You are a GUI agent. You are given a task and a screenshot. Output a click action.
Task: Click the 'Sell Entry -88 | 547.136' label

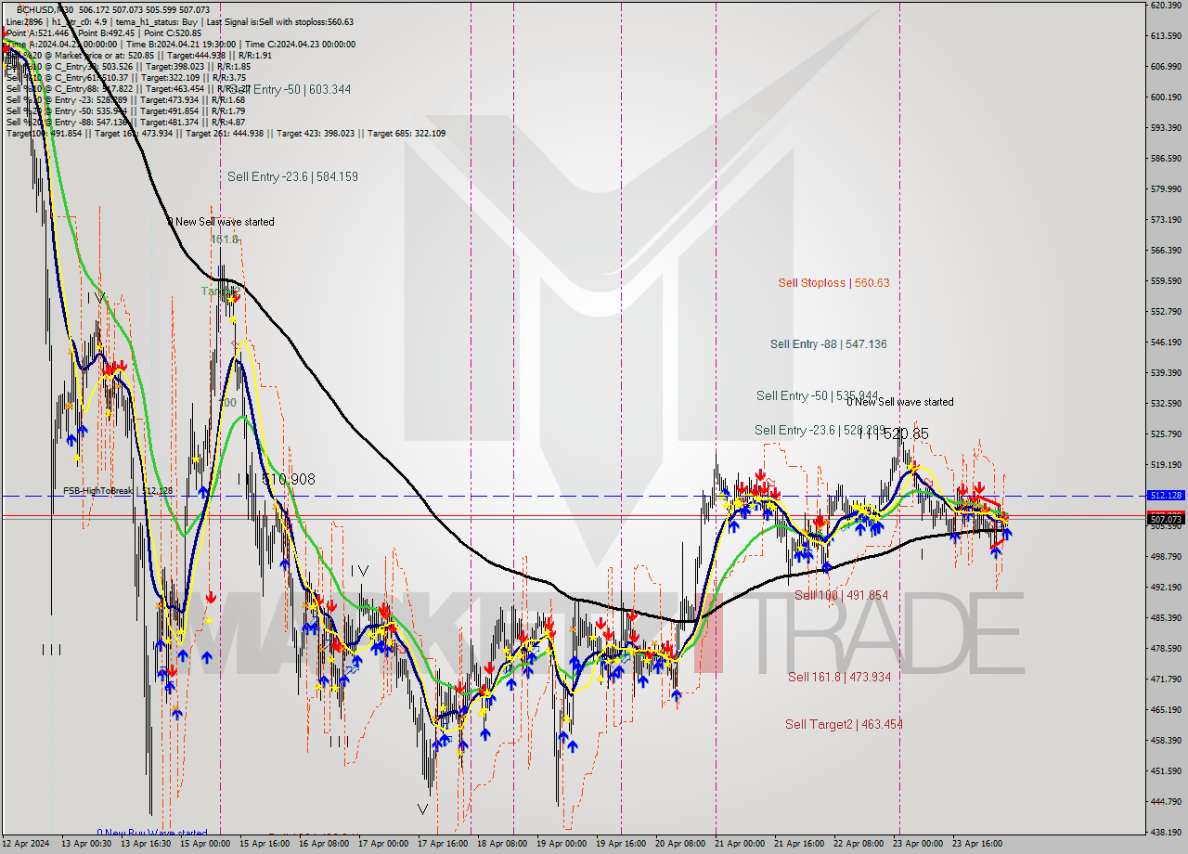(828, 343)
